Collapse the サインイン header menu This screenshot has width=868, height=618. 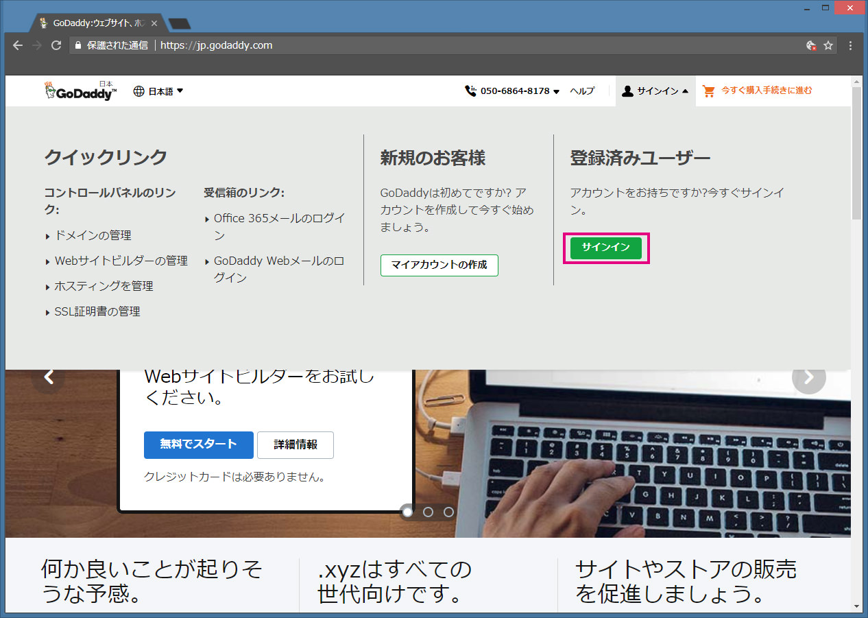[655, 91]
